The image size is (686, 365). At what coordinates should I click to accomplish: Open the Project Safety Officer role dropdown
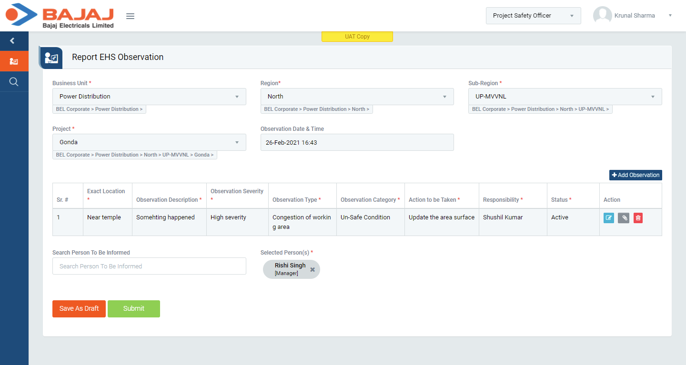(x=533, y=16)
